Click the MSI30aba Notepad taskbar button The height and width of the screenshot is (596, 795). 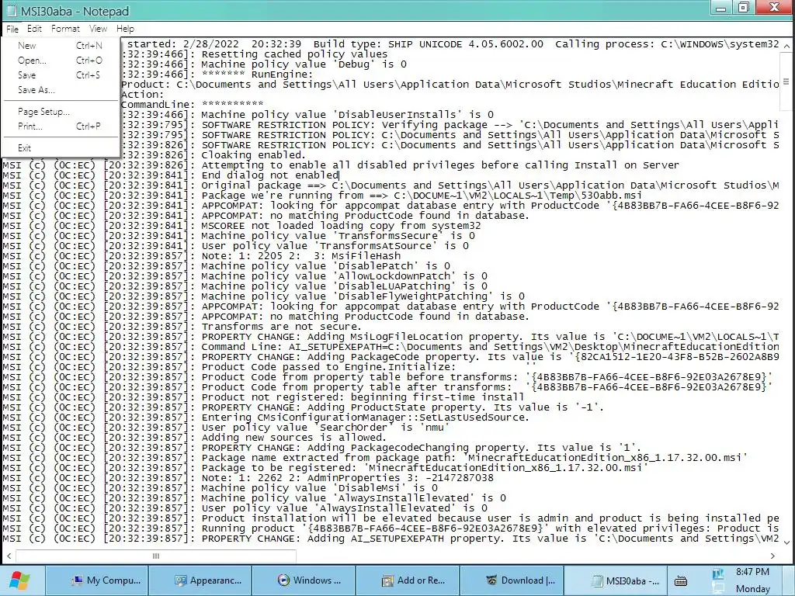point(616,580)
